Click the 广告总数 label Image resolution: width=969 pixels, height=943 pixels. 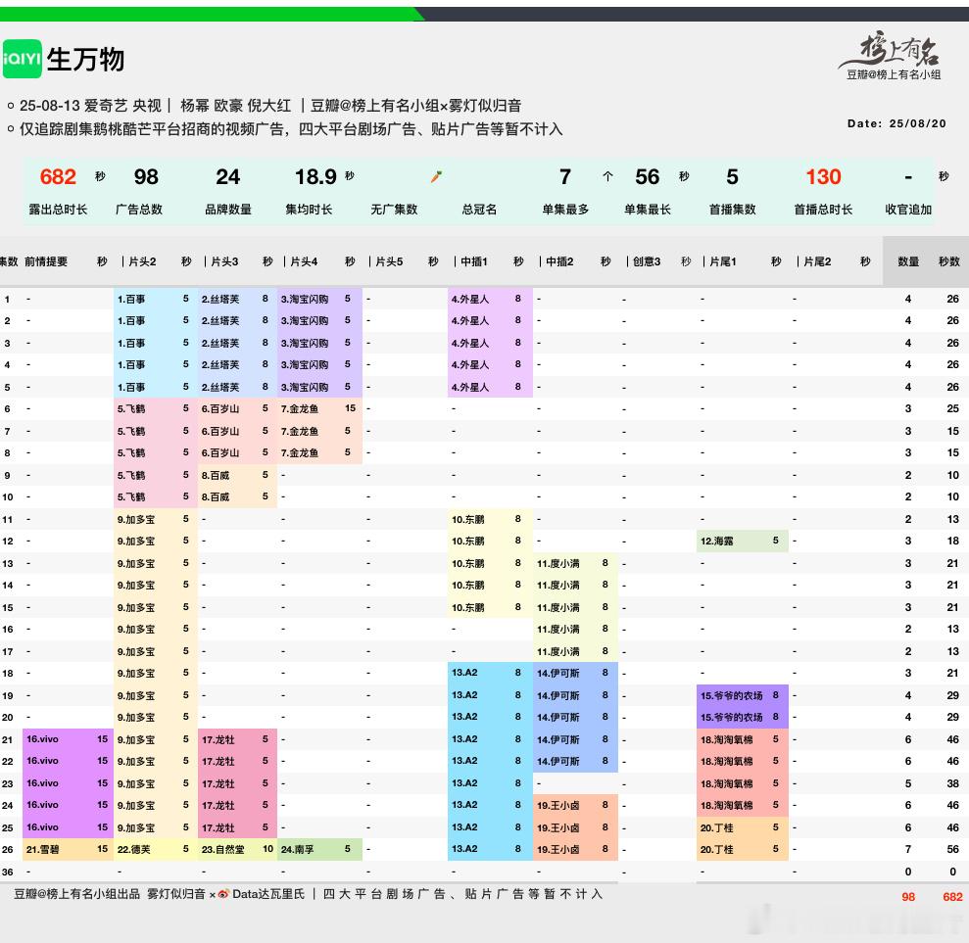[x=139, y=210]
